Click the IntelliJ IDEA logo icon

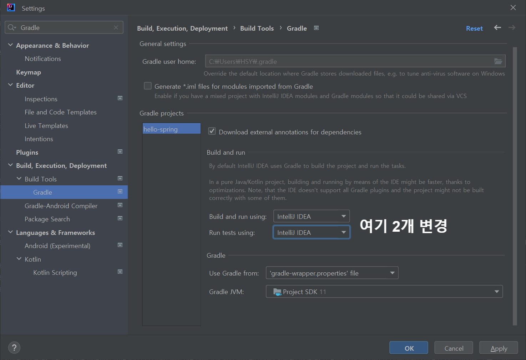pyautogui.click(x=11, y=7)
